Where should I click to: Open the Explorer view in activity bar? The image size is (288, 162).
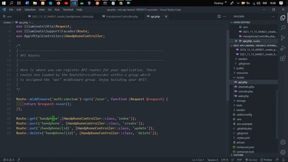point(283,18)
